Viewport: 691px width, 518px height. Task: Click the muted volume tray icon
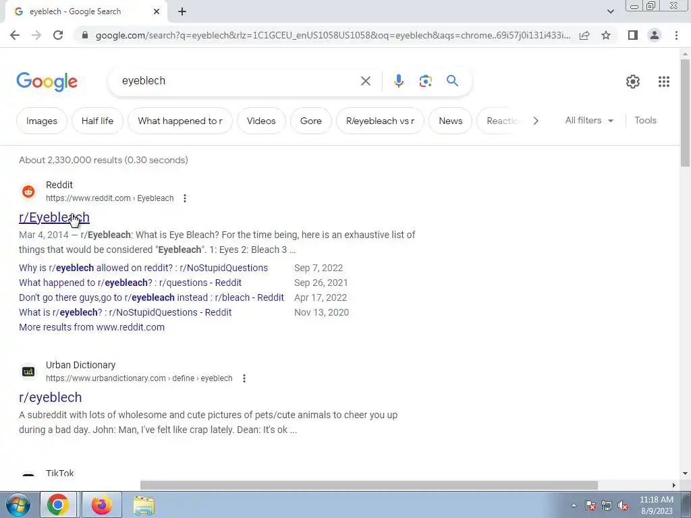pyautogui.click(x=623, y=505)
